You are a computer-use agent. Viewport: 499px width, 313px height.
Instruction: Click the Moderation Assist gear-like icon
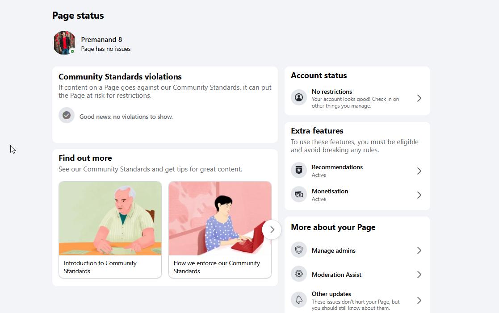point(299,274)
